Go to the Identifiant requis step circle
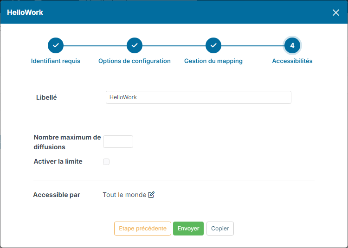 pos(56,45)
